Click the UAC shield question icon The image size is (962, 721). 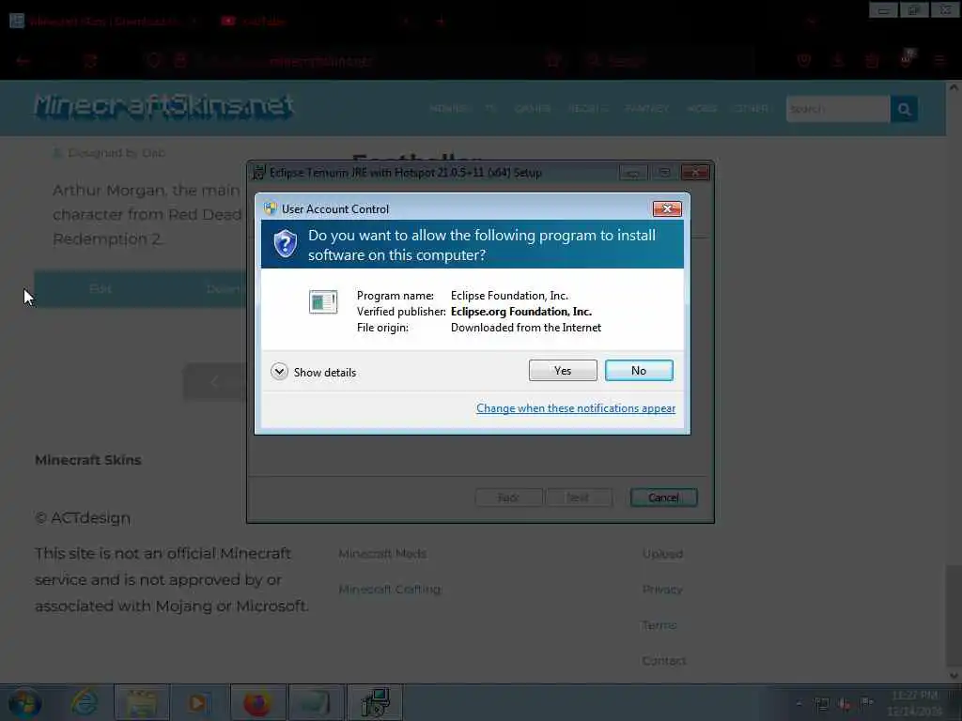click(x=286, y=244)
